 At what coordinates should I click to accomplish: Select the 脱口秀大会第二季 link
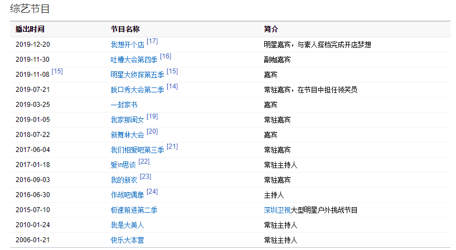pos(137,90)
